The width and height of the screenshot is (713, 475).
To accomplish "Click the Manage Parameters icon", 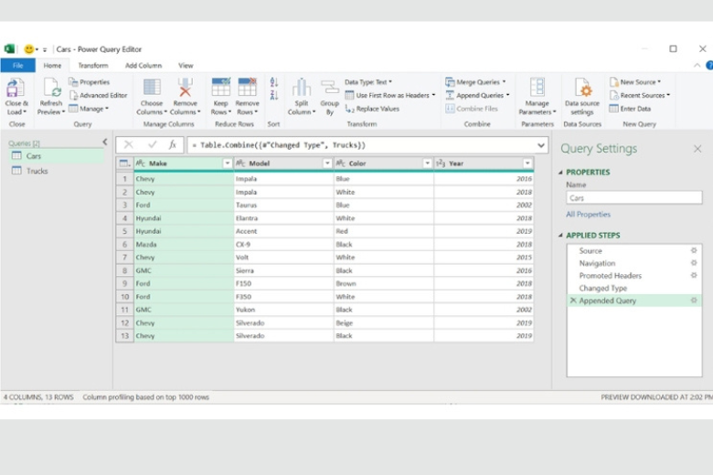I will (537, 89).
